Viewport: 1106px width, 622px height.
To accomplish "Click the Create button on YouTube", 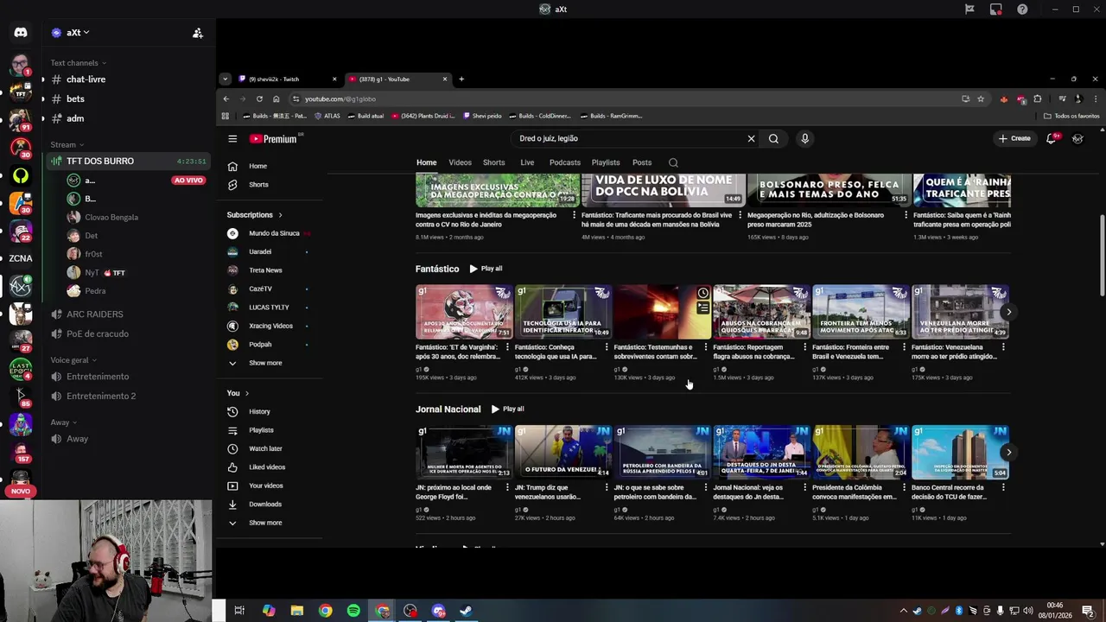I will click(x=1014, y=138).
